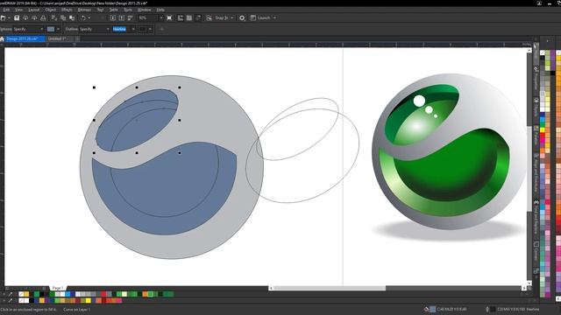Open the outline color dropdown arrow

(150, 29)
